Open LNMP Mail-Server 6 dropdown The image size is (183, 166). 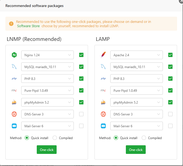click(47, 126)
